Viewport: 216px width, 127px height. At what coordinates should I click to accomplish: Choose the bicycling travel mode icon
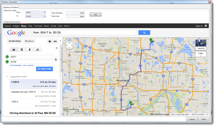38,50
